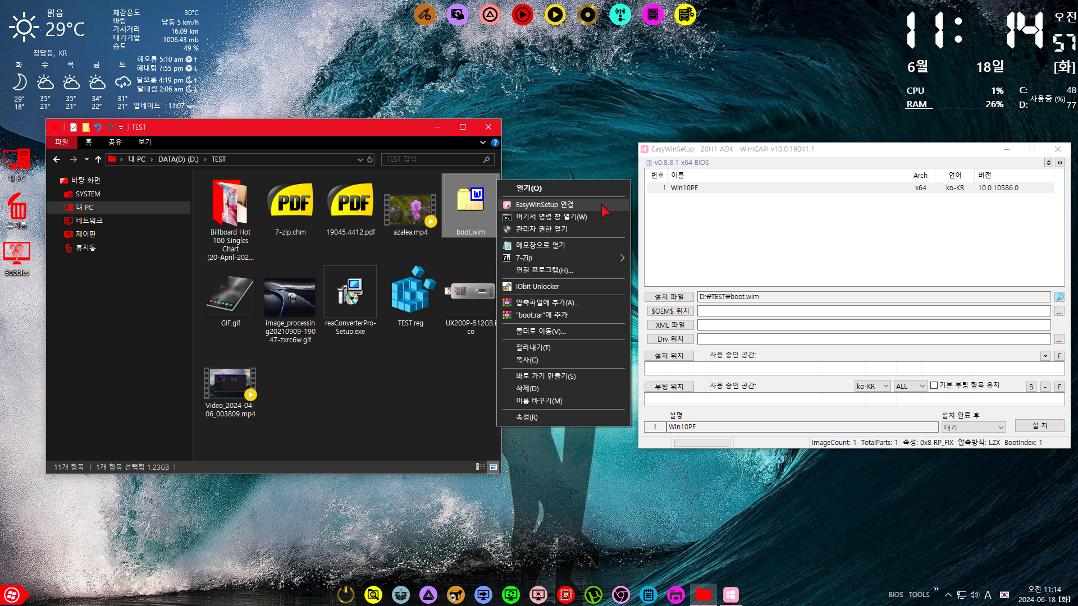
Task: Click the yellow play button dock icon at top
Action: click(555, 15)
